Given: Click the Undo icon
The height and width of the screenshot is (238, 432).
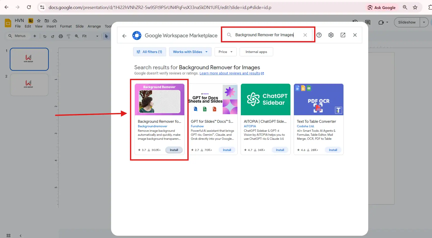Looking at the screenshot, I should tap(45, 36).
